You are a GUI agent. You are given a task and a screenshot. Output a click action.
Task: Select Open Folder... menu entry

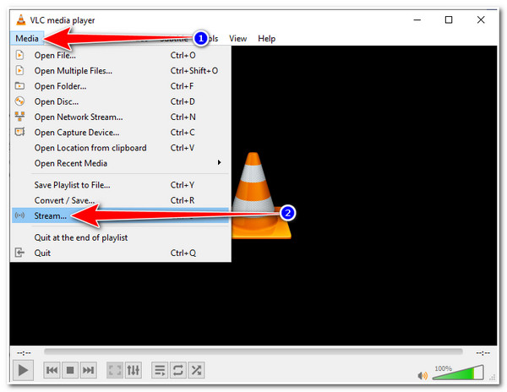pyautogui.click(x=121, y=86)
